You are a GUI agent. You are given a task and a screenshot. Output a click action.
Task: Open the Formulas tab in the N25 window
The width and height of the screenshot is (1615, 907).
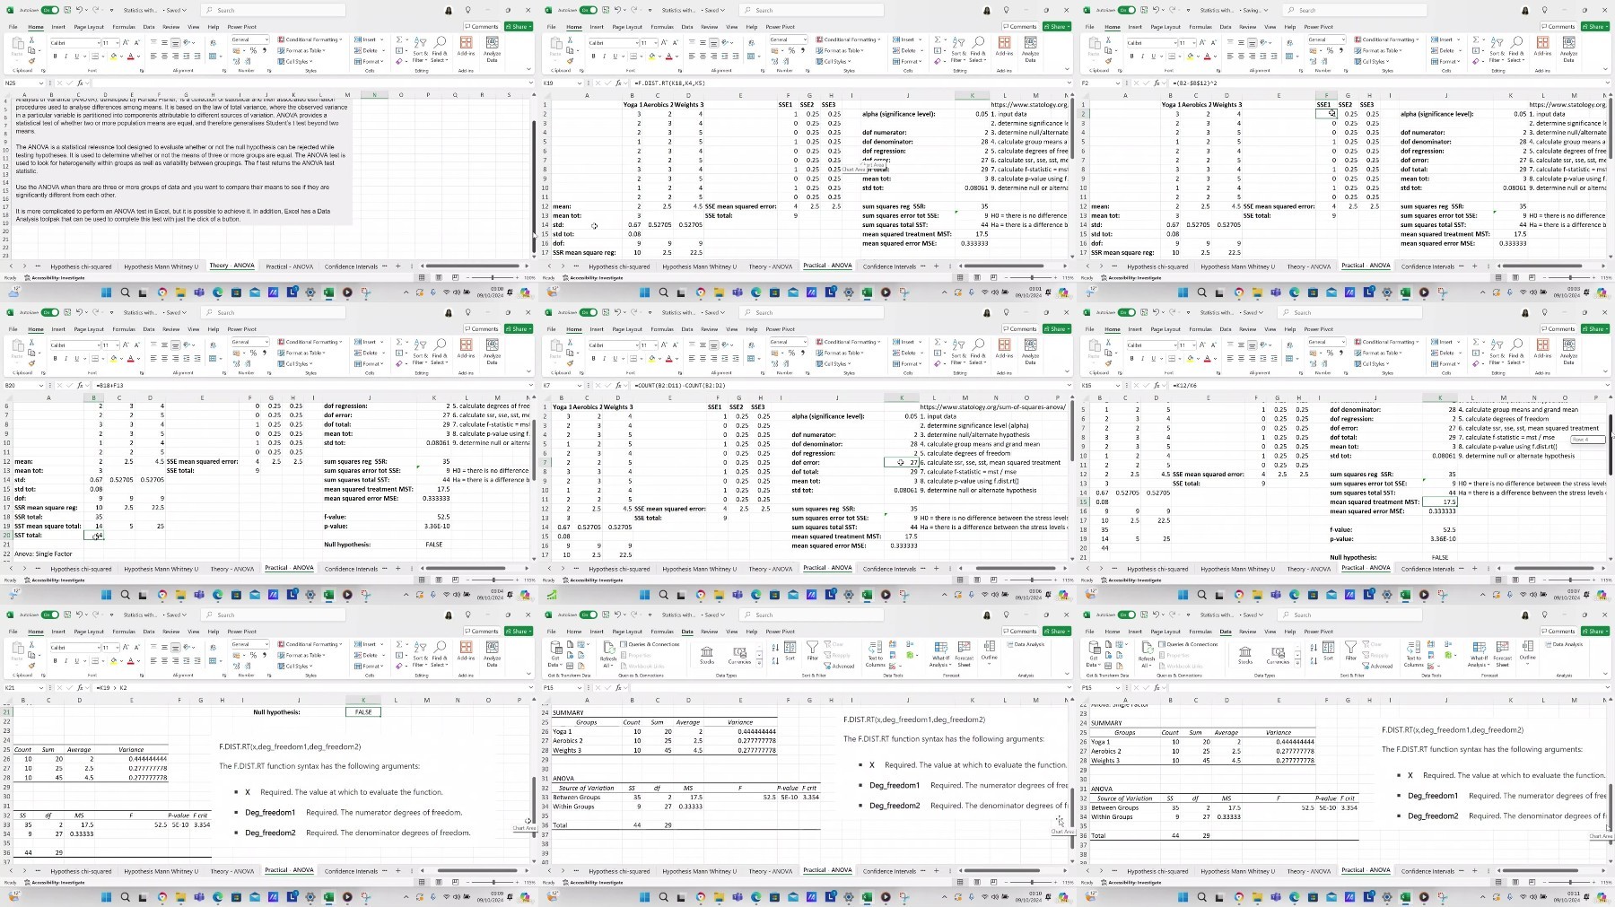[124, 27]
